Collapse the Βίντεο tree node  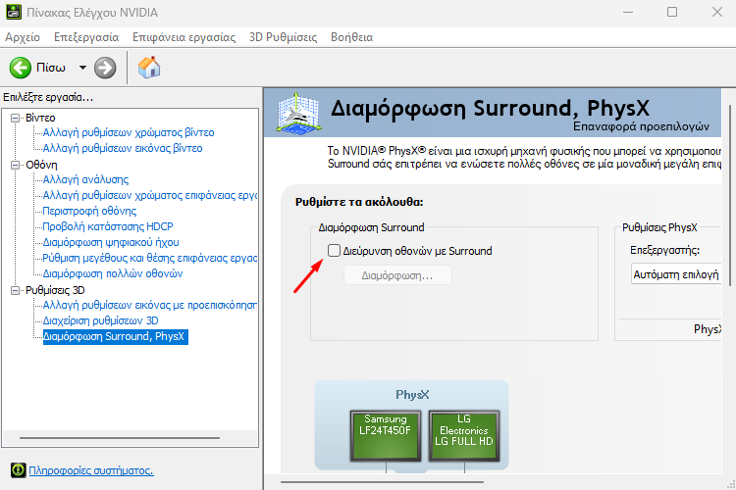pos(15,118)
